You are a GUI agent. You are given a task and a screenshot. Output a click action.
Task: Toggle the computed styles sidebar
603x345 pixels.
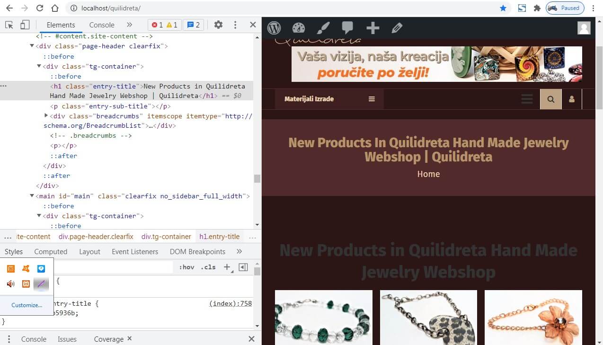pos(243,267)
